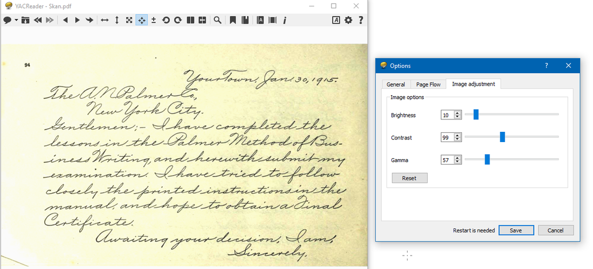Switch to the General tab
Image resolution: width=593 pixels, height=269 pixels.
click(396, 84)
